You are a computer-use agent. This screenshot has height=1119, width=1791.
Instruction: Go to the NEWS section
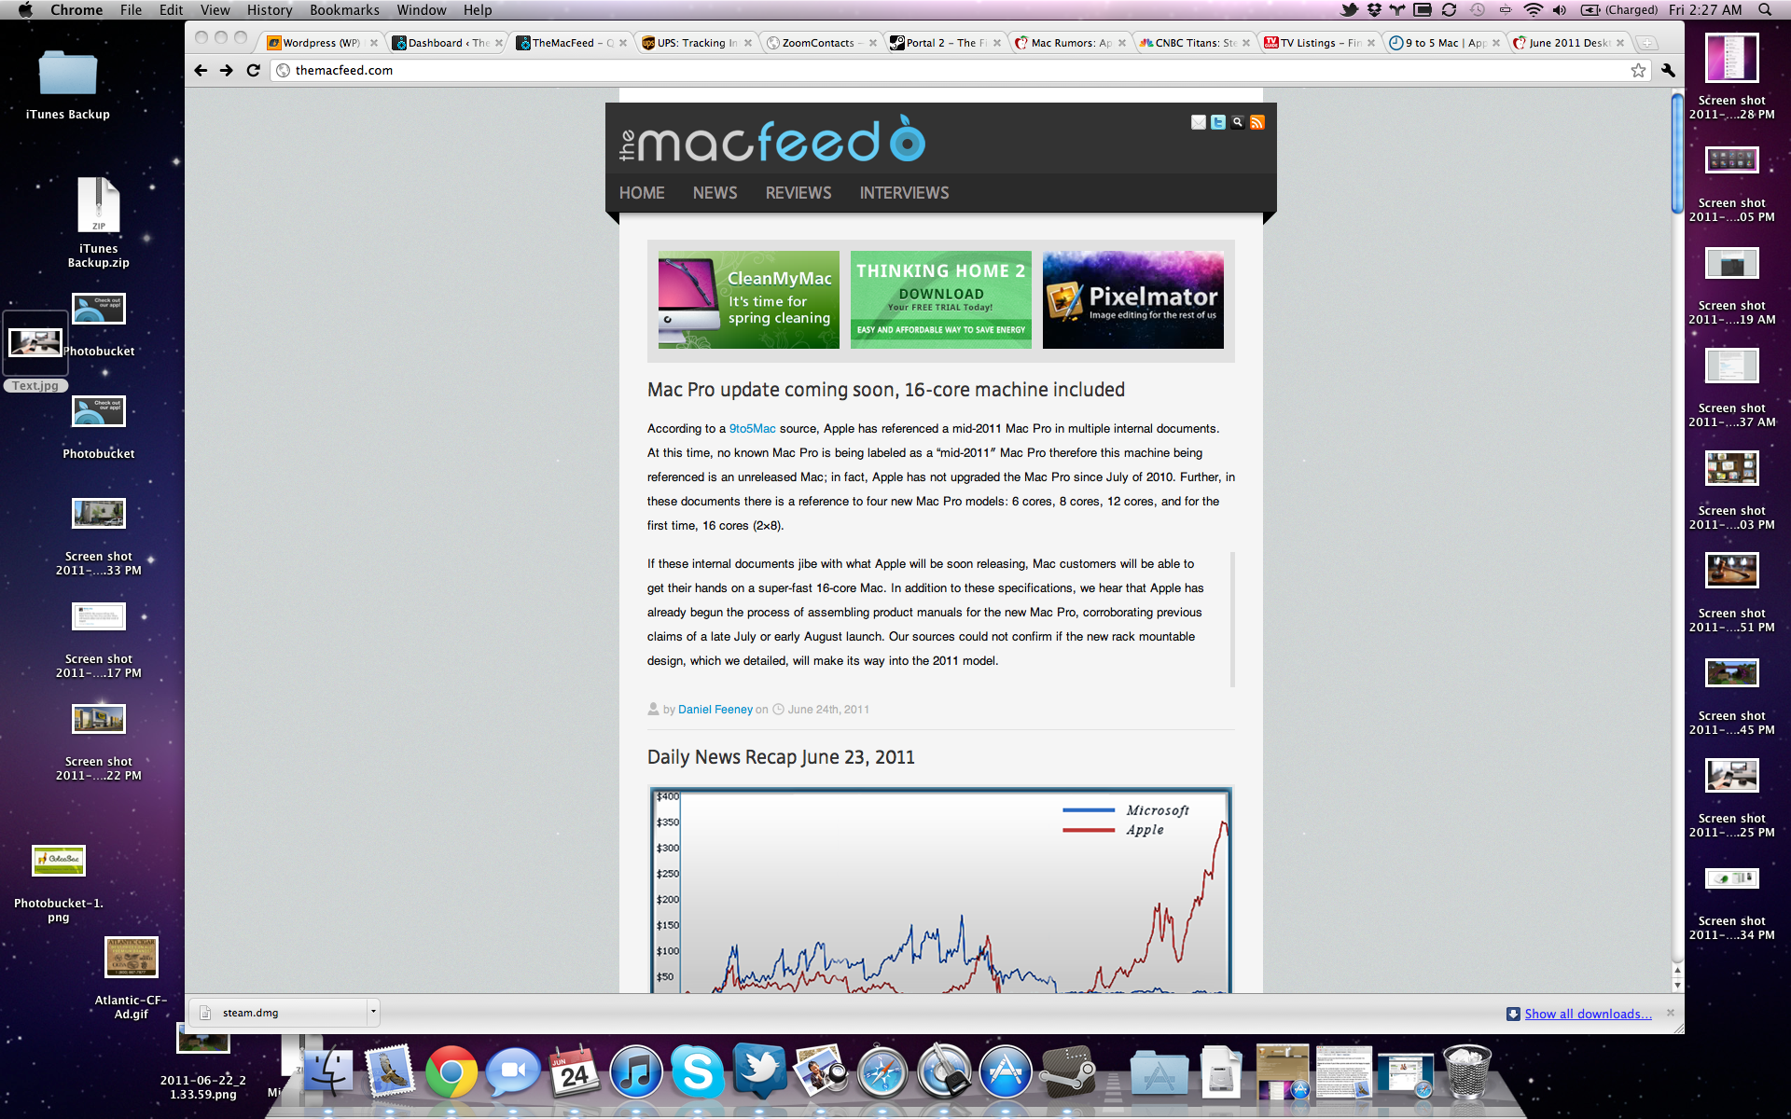[x=715, y=193]
